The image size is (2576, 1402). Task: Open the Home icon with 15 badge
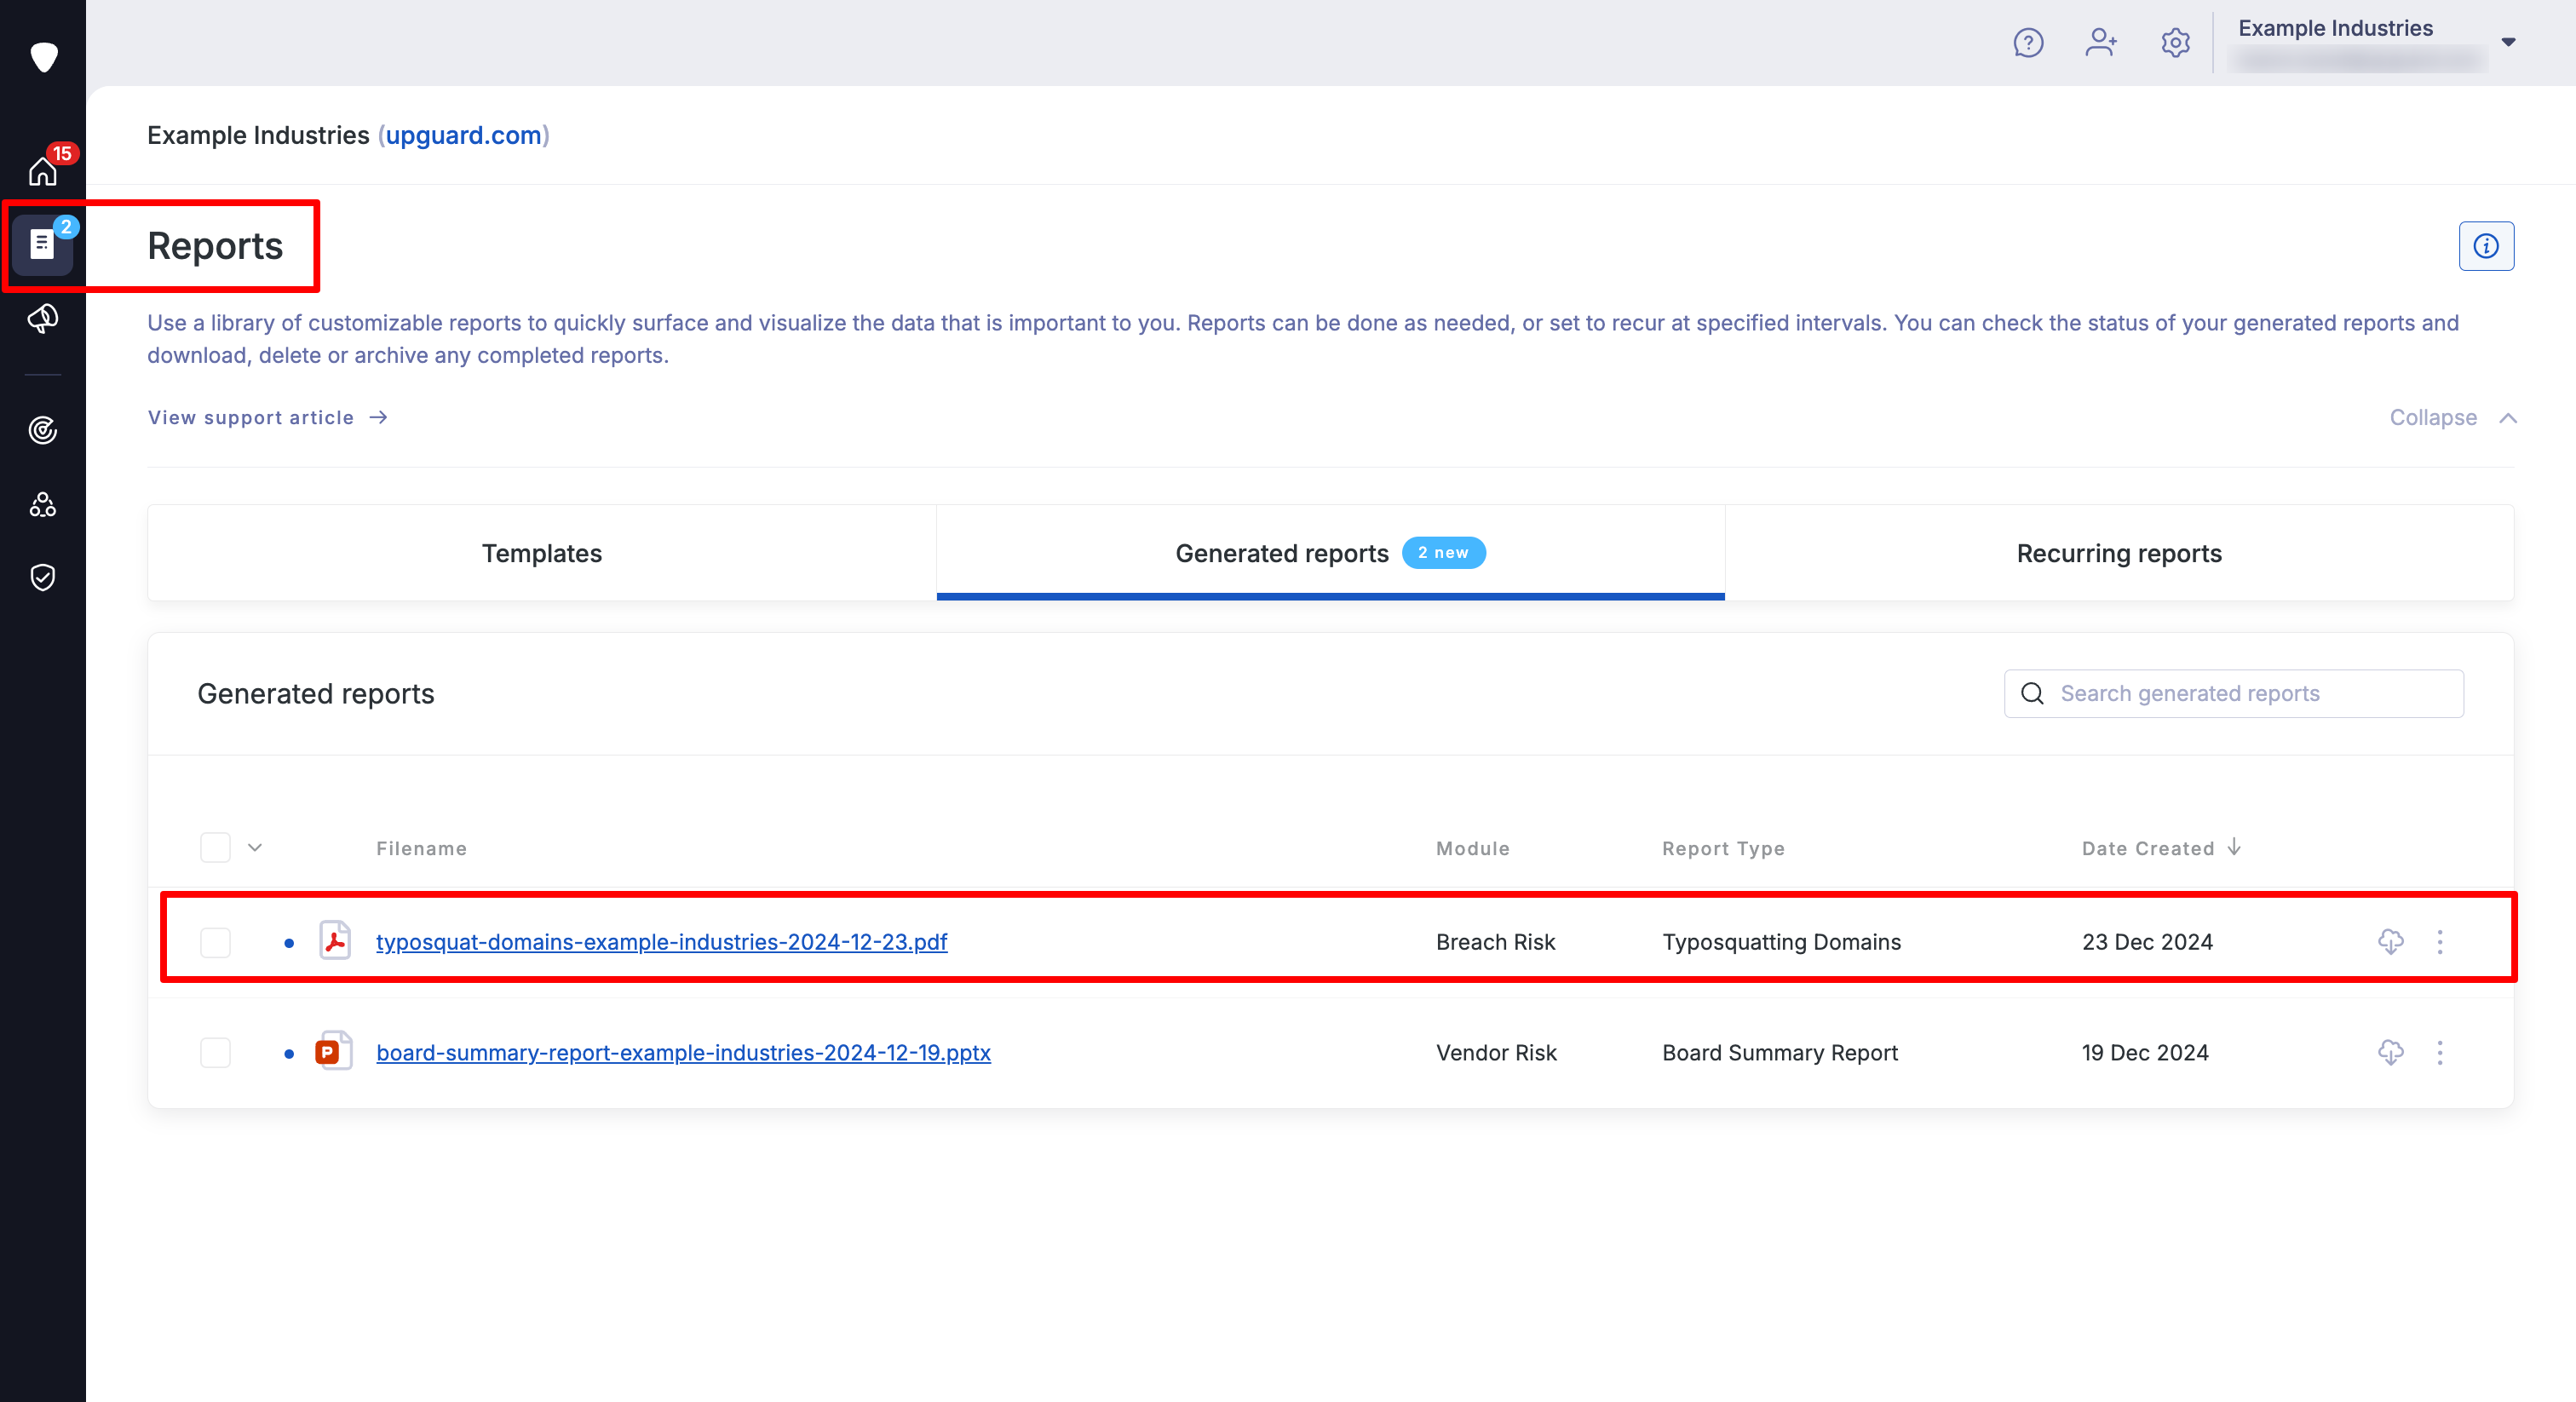[x=43, y=170]
